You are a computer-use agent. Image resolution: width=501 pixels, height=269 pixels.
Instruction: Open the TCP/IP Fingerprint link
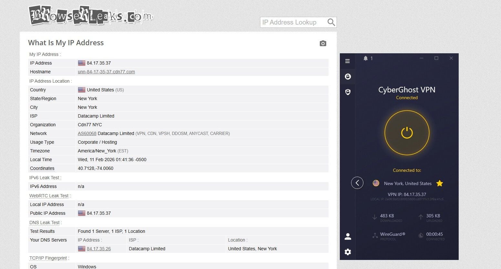coord(48,258)
